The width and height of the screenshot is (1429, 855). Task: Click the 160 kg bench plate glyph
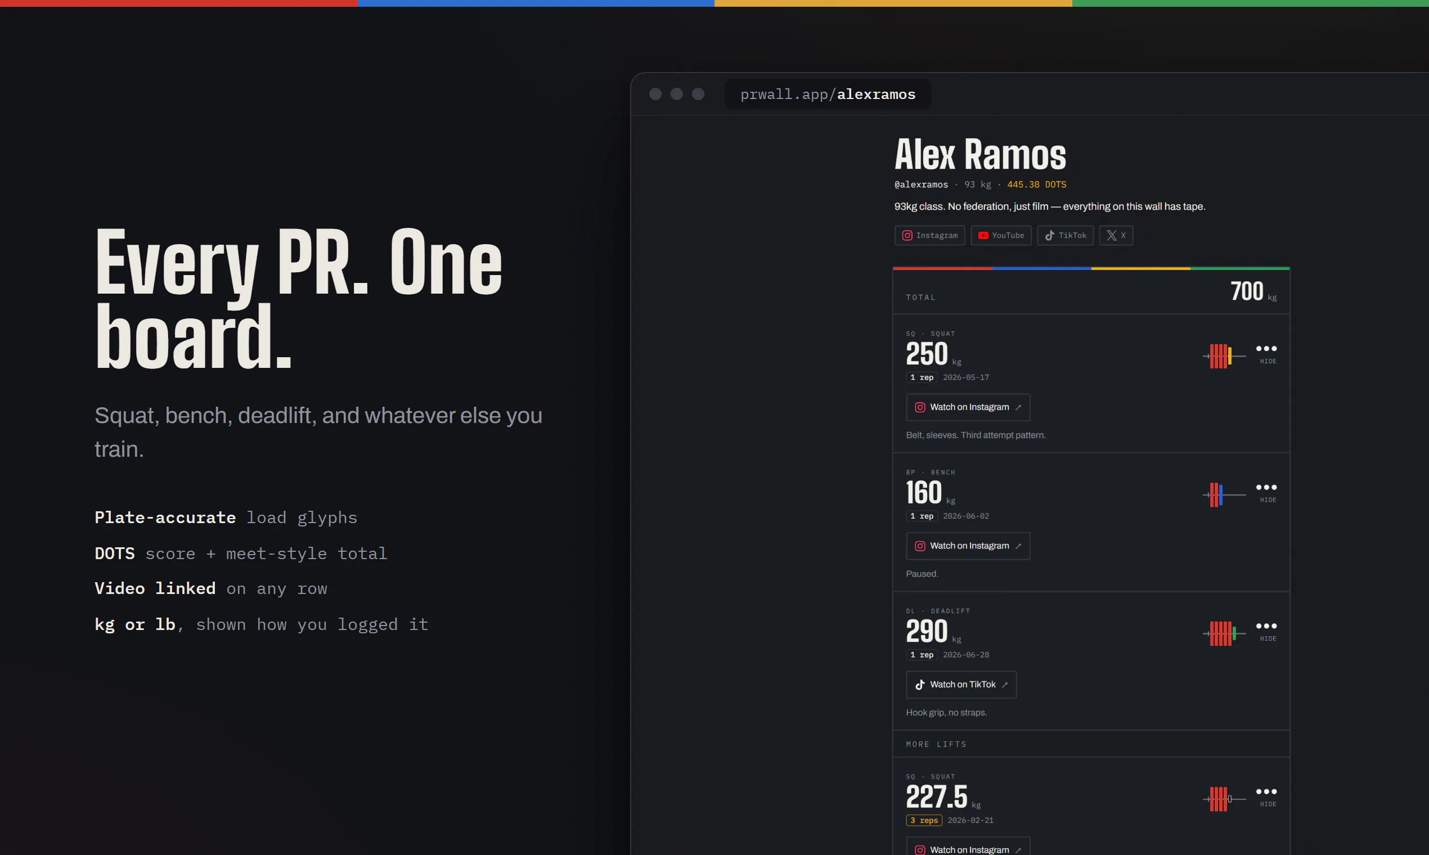click(x=1224, y=494)
